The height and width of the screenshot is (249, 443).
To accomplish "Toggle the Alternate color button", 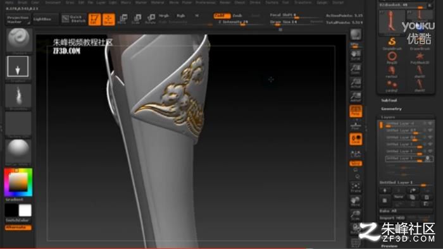I will point(18,228).
